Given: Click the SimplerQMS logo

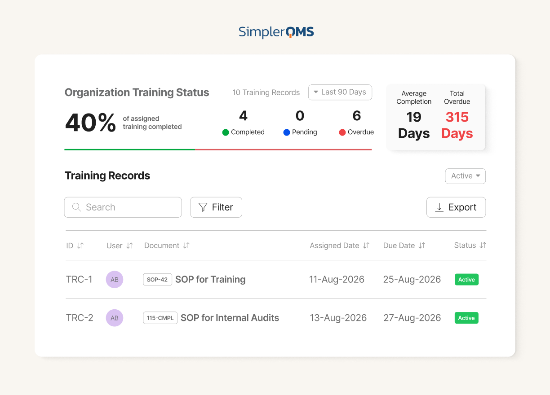Looking at the screenshot, I should click(276, 32).
